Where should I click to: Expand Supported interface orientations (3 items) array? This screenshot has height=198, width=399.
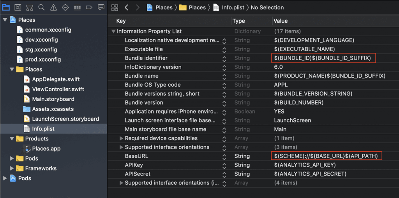coord(122,147)
